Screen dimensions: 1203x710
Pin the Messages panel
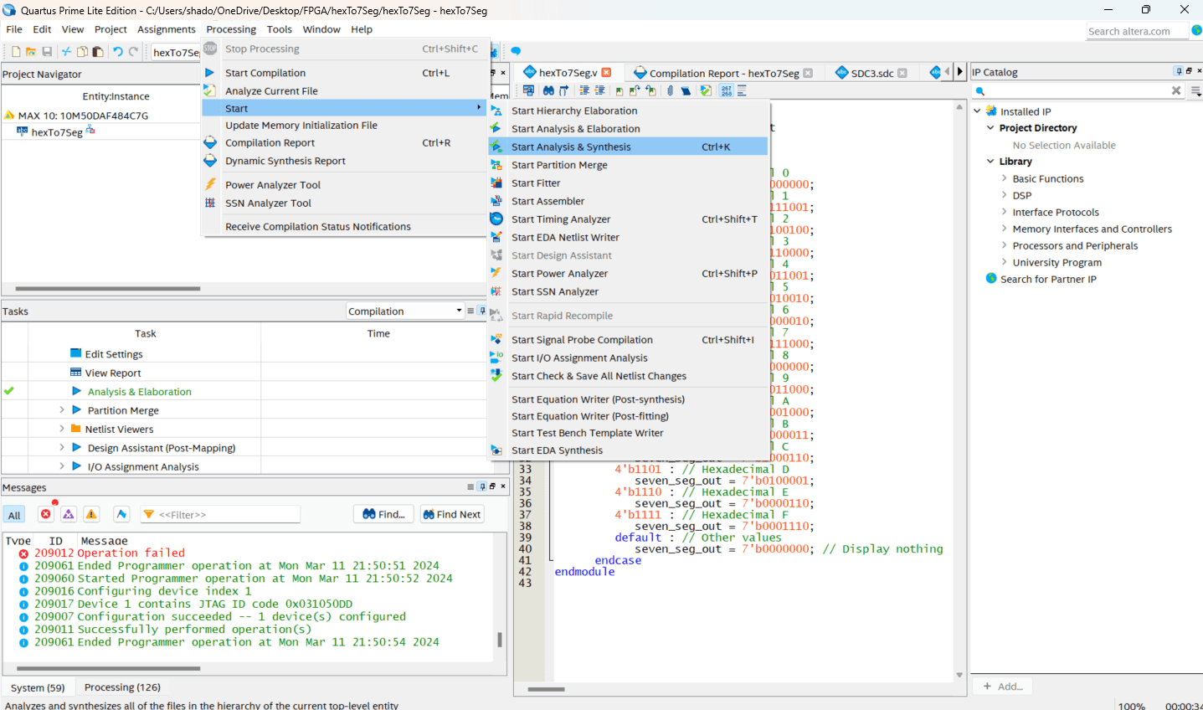click(x=482, y=486)
